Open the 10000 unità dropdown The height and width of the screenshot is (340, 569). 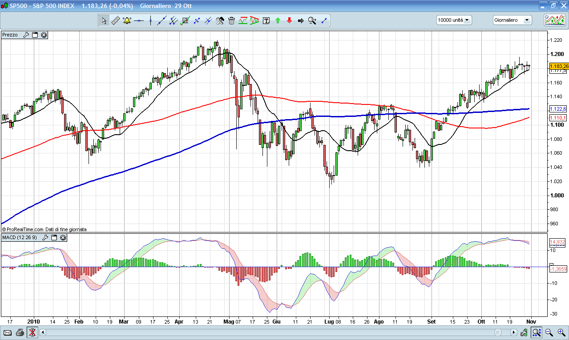454,20
